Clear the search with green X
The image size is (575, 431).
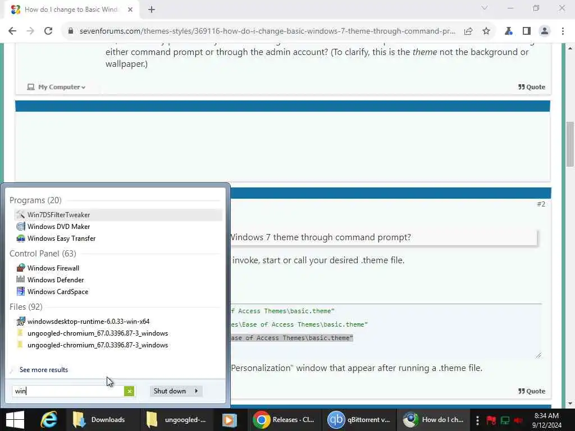[129, 391]
